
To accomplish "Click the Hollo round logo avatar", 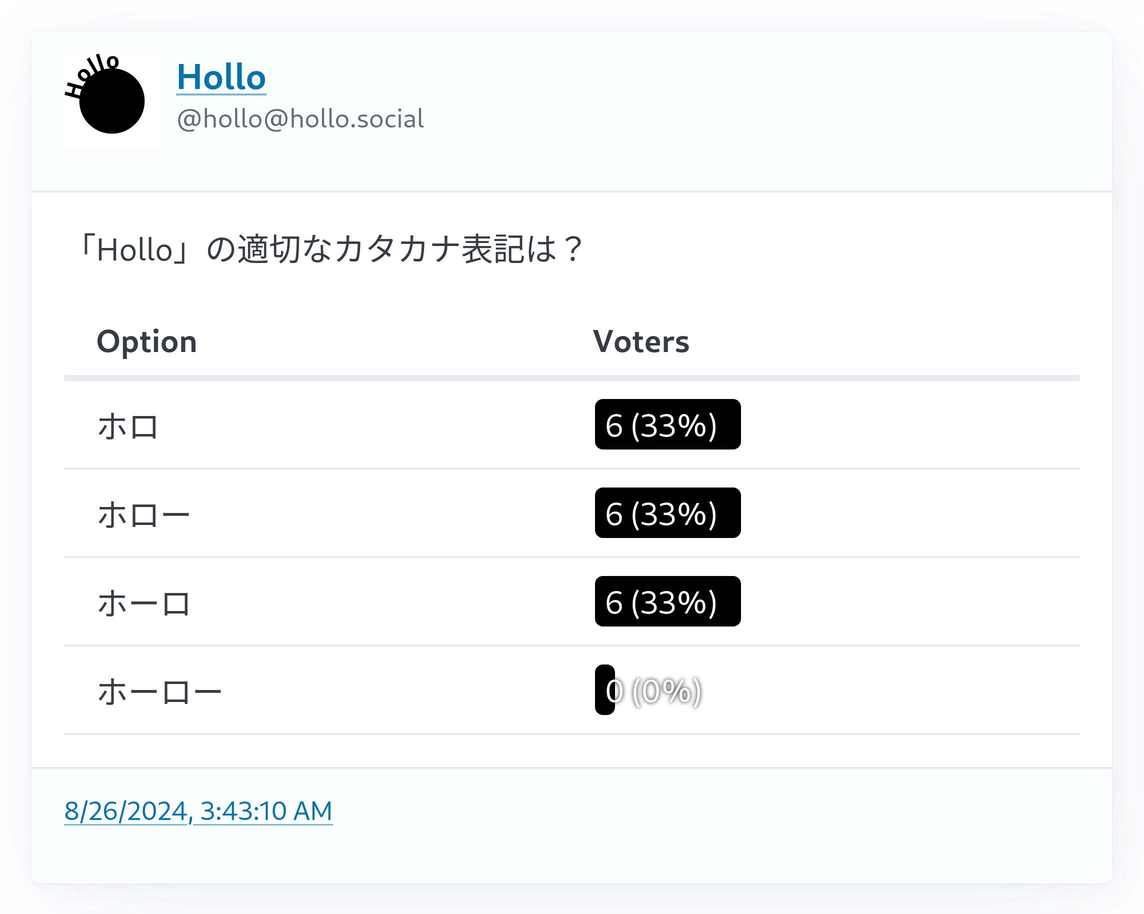I will point(112,101).
